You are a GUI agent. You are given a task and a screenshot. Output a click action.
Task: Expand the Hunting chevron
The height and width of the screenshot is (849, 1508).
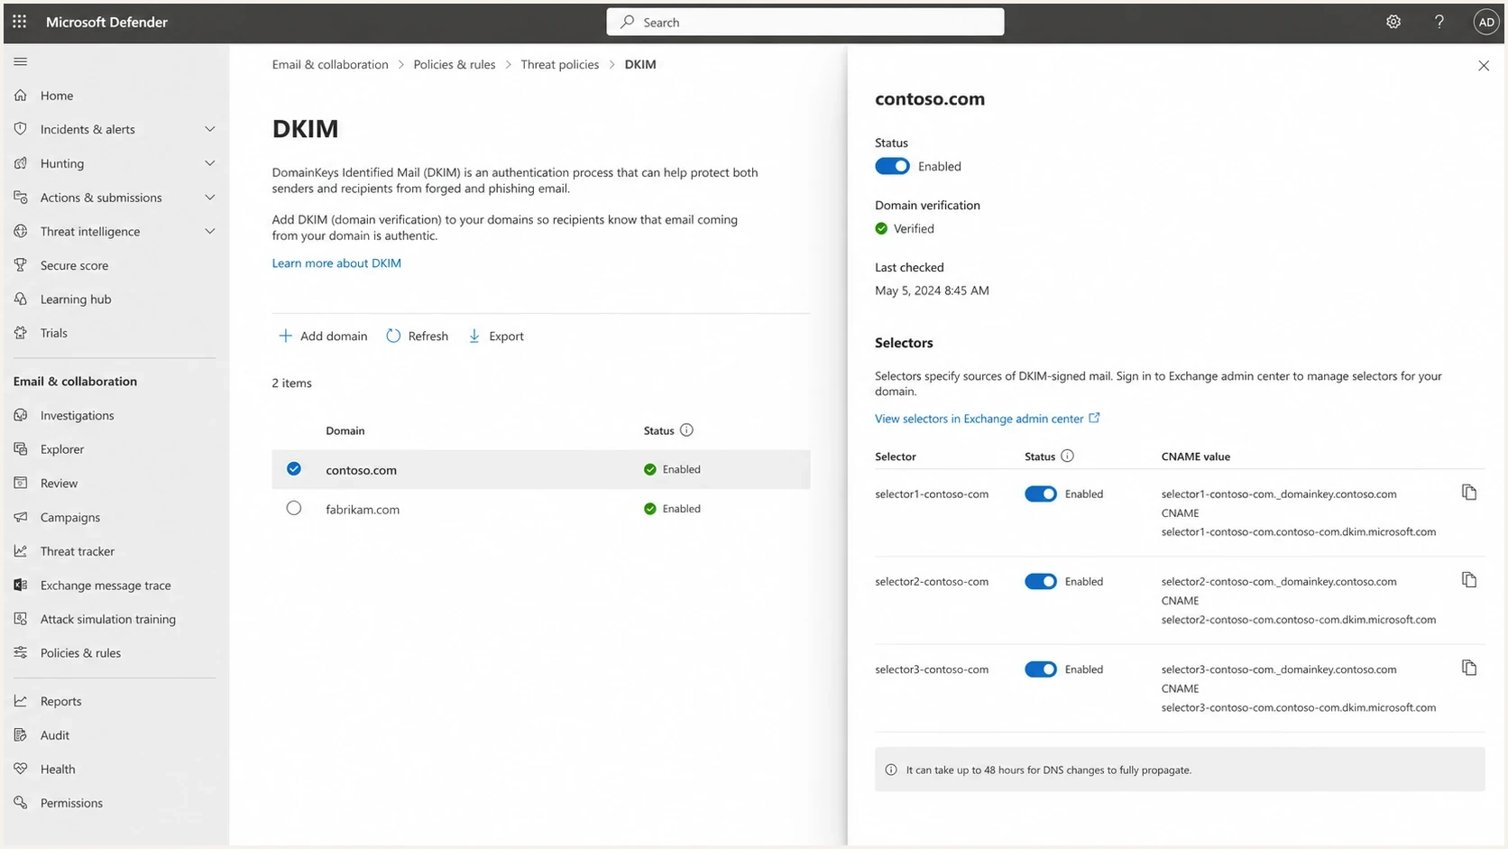pos(210,163)
